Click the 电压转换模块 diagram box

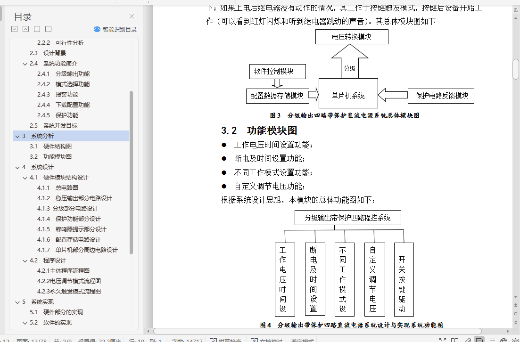tap(352, 37)
